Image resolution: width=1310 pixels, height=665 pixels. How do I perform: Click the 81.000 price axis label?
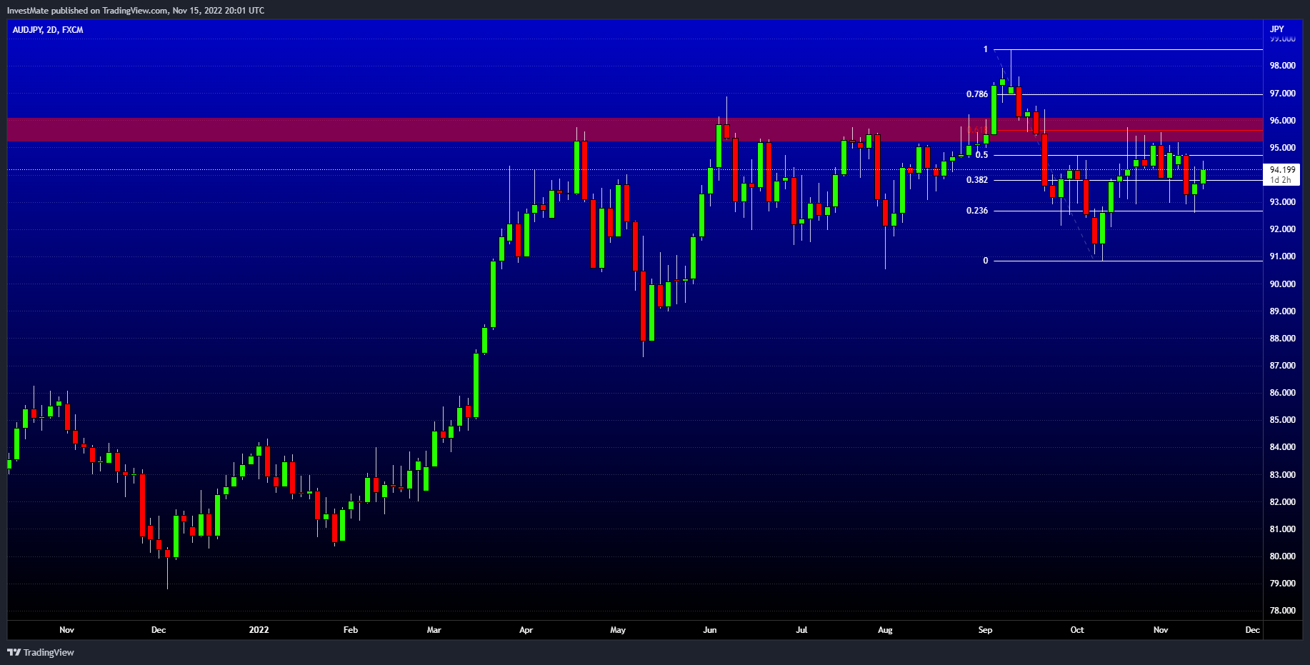click(x=1282, y=529)
